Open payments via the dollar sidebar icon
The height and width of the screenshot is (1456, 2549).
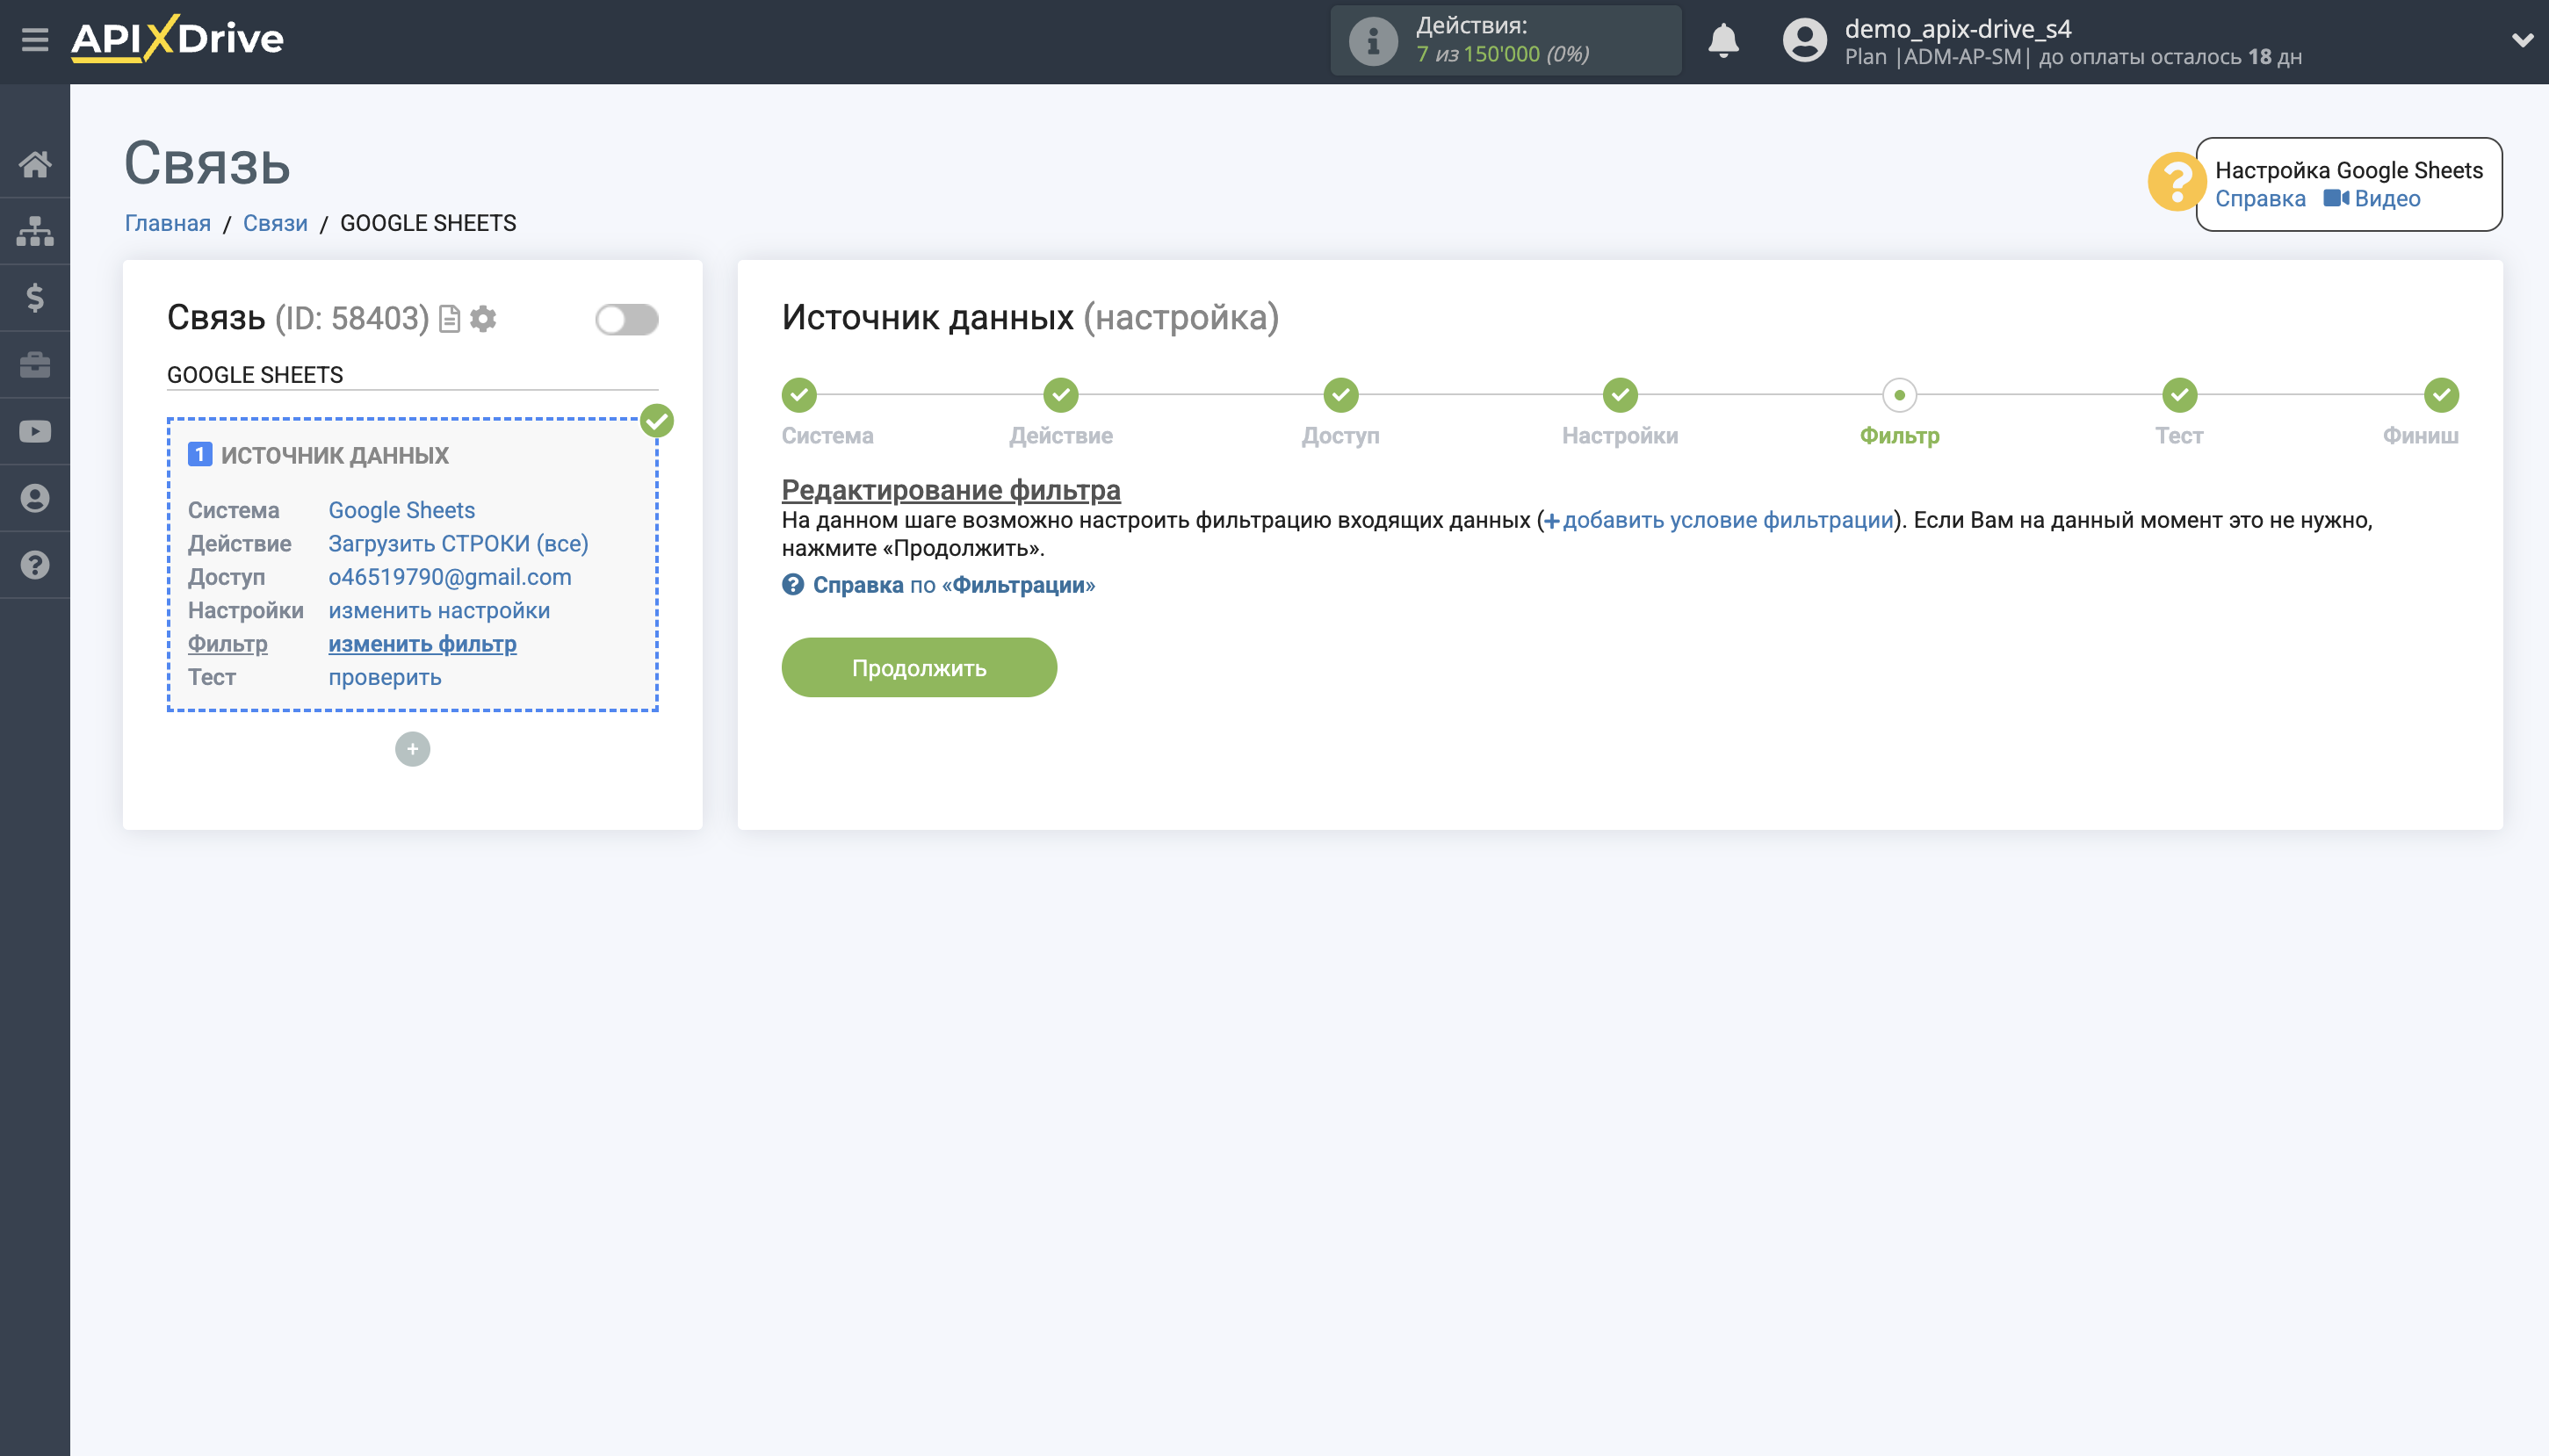click(36, 297)
